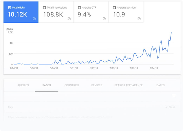183x131 pixels.
Task: Uncheck the Total clicks checkbox
Action: pos(9,8)
